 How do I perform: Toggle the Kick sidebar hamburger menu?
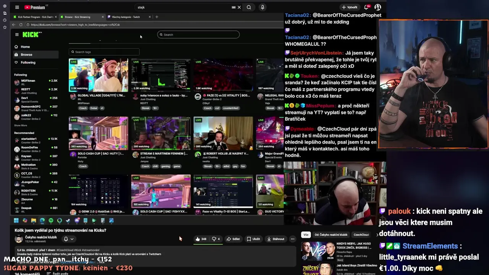point(17,34)
